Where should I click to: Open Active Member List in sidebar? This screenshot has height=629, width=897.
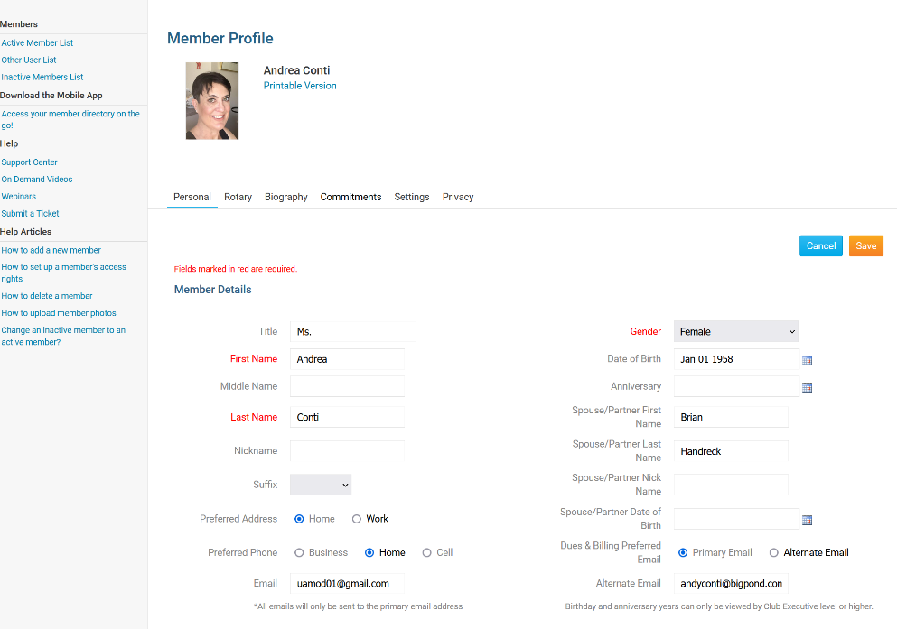click(37, 43)
